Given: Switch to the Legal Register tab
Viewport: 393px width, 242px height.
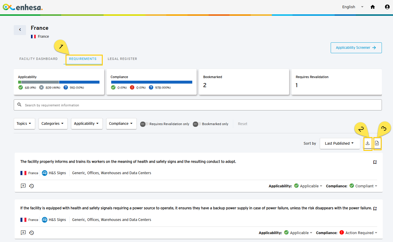Looking at the screenshot, I should coord(122,59).
